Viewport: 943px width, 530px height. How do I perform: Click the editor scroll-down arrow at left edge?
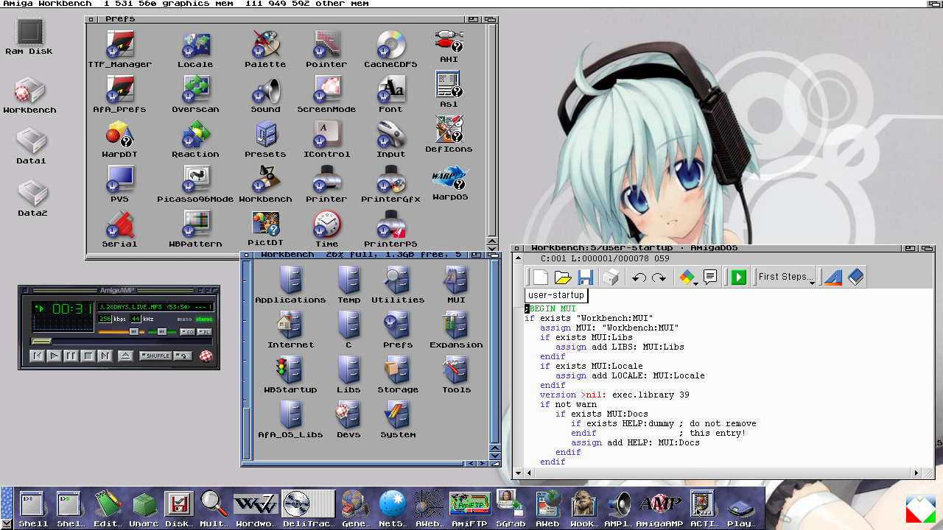(518, 473)
